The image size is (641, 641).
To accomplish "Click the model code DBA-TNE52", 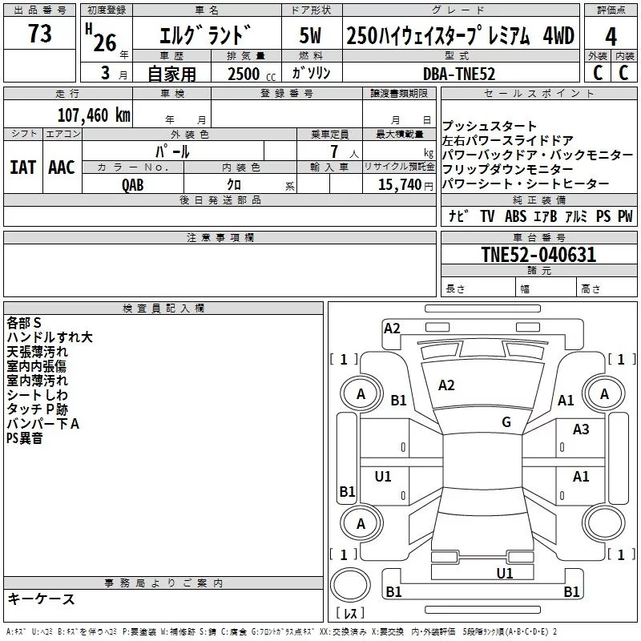I will point(459,75).
